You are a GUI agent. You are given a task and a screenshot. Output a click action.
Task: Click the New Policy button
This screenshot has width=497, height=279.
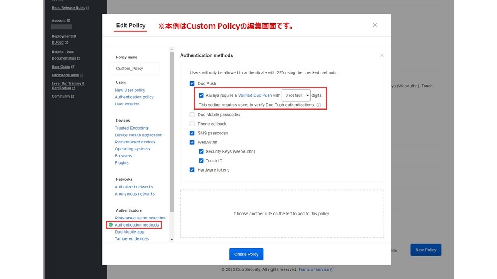click(425, 250)
